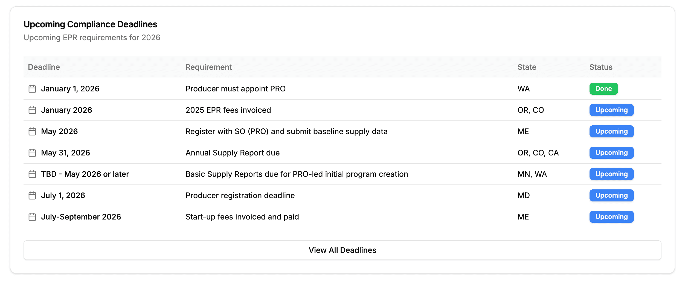This screenshot has height=283, width=685.
Task: Click the calendar icon beside July 1, 2026
Action: pyautogui.click(x=32, y=195)
